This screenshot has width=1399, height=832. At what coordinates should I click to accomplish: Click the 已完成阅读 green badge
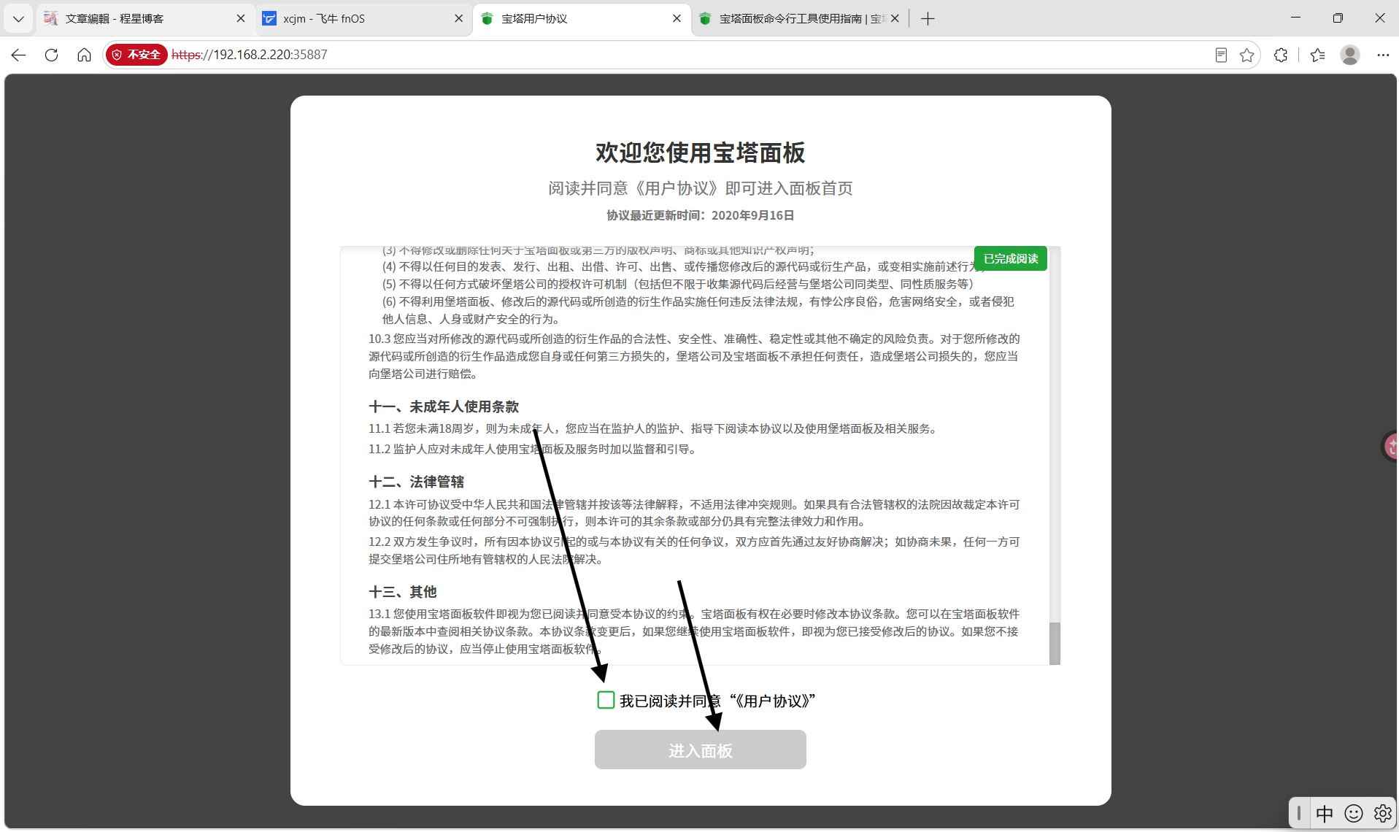pyautogui.click(x=1010, y=258)
